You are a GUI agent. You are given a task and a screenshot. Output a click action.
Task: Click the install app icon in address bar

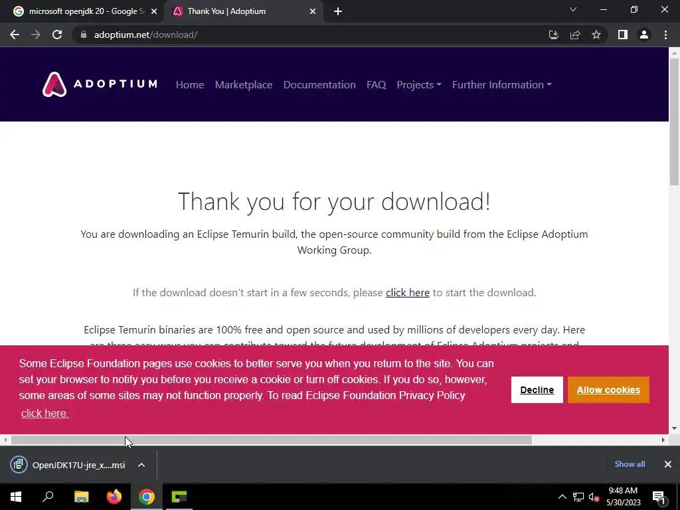coord(553,35)
